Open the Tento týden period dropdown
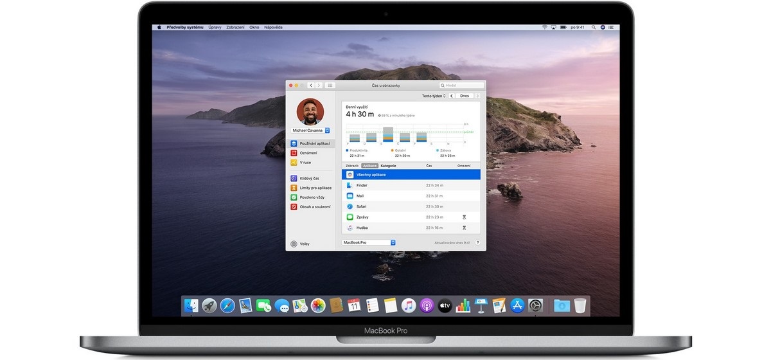771x360 pixels. 434,96
